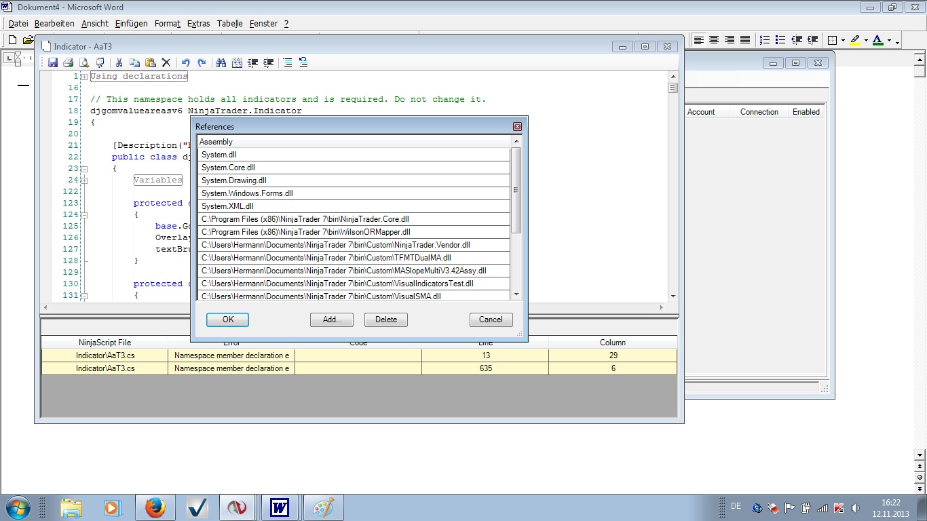Open Windows Explorer from the taskbar
The height and width of the screenshot is (521, 927).
[x=71, y=507]
